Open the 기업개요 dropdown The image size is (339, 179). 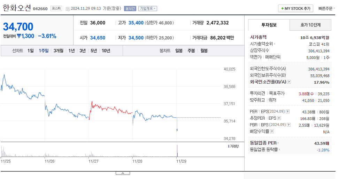coord(148,8)
